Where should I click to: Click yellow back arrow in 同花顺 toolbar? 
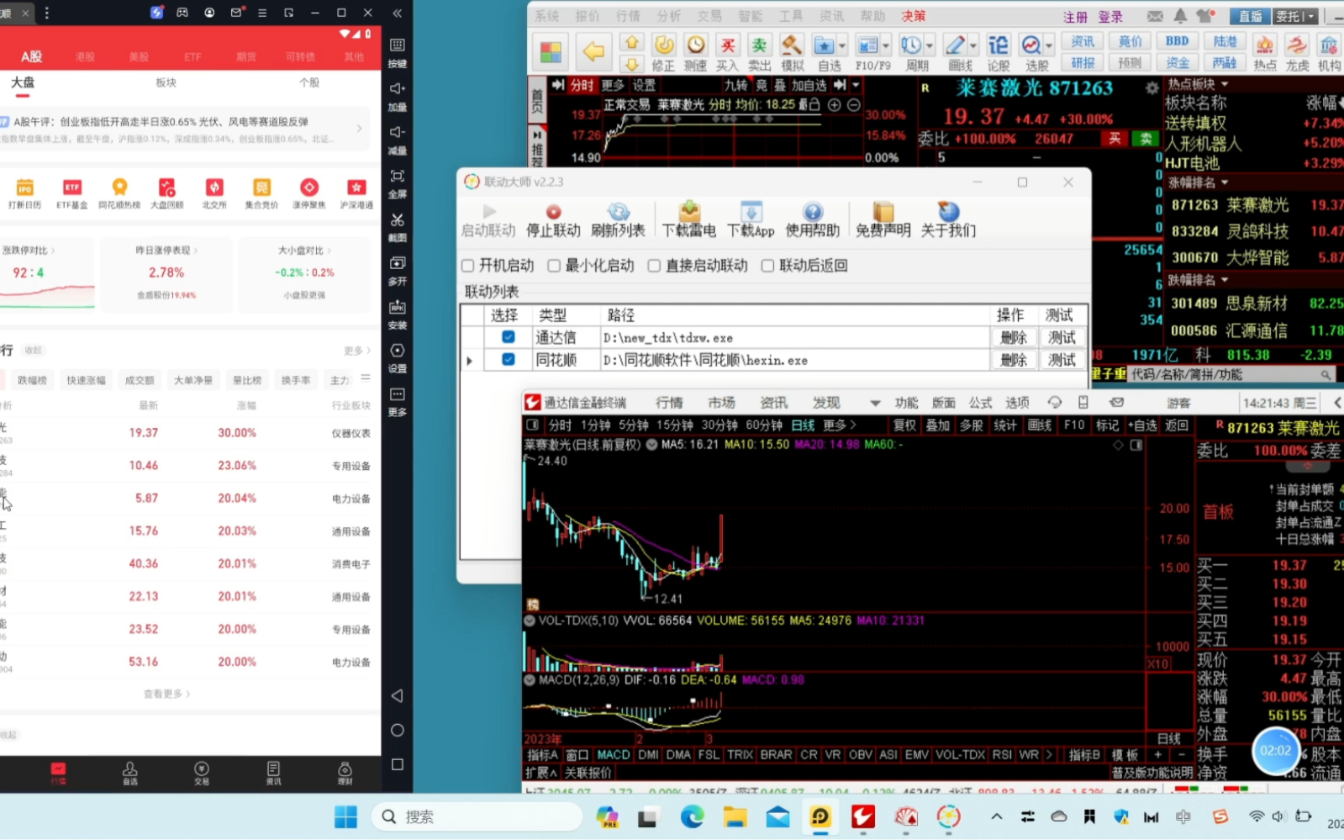pos(593,51)
